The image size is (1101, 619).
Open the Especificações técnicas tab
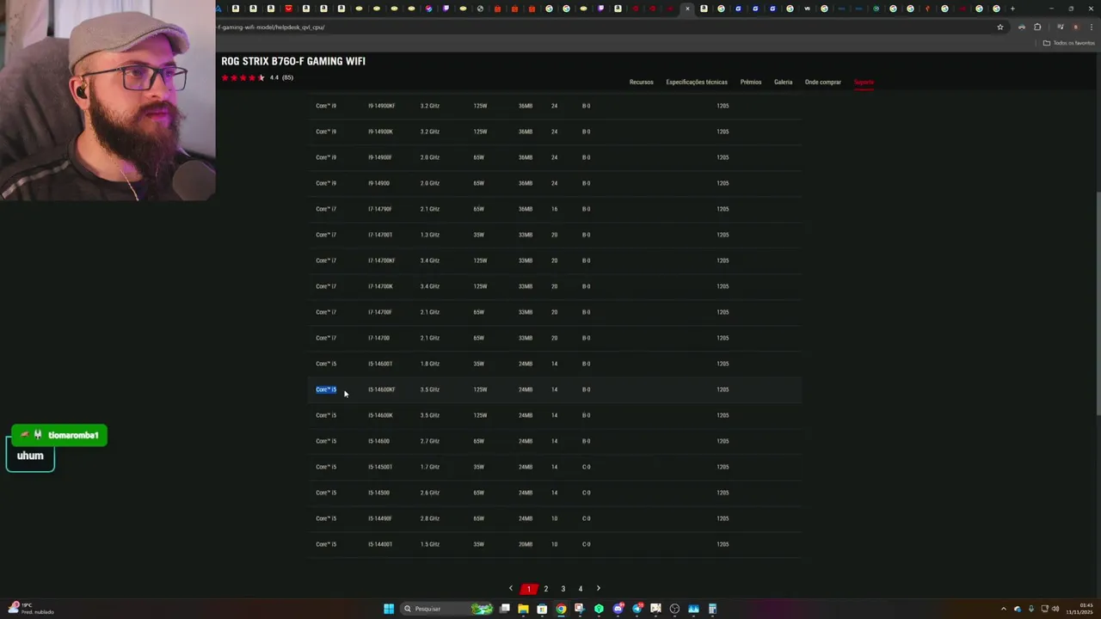(x=697, y=83)
